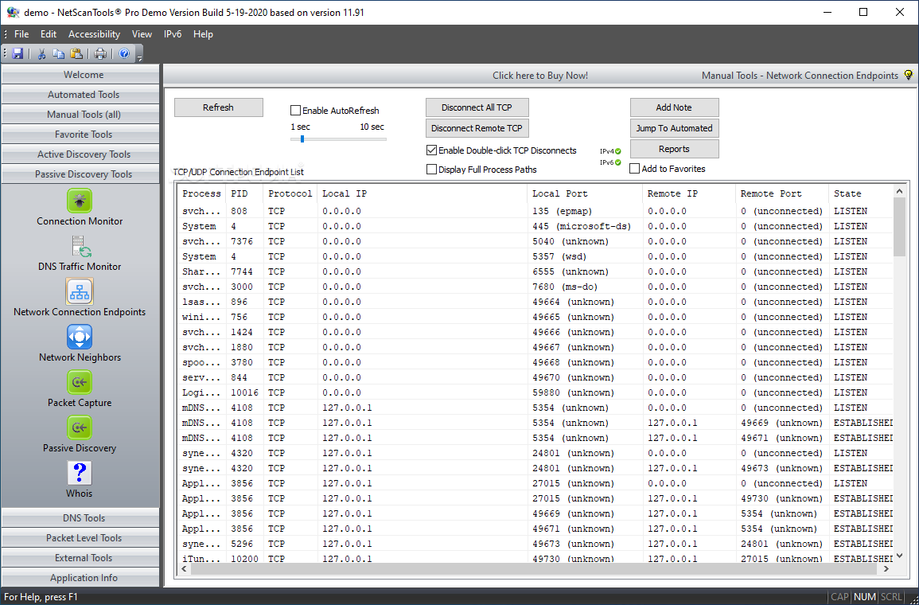Viewport: 919px width, 605px height.
Task: Click the Paste clipboard toolbar icon
Action: 76,54
